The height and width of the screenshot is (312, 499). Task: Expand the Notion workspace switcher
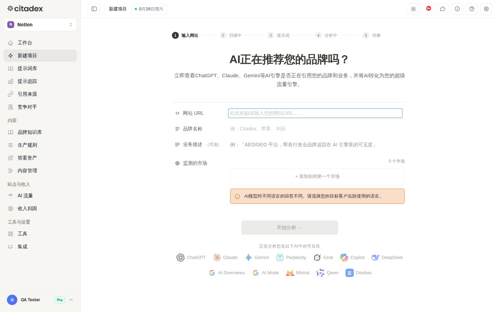click(x=40, y=25)
